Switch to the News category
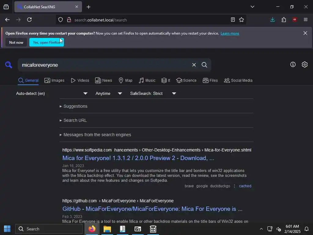Image resolution: width=313 pixels, height=235 pixels. (x=103, y=80)
